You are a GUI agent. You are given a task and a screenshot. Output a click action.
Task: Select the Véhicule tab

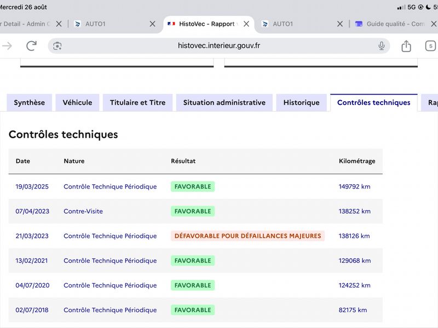[77, 103]
